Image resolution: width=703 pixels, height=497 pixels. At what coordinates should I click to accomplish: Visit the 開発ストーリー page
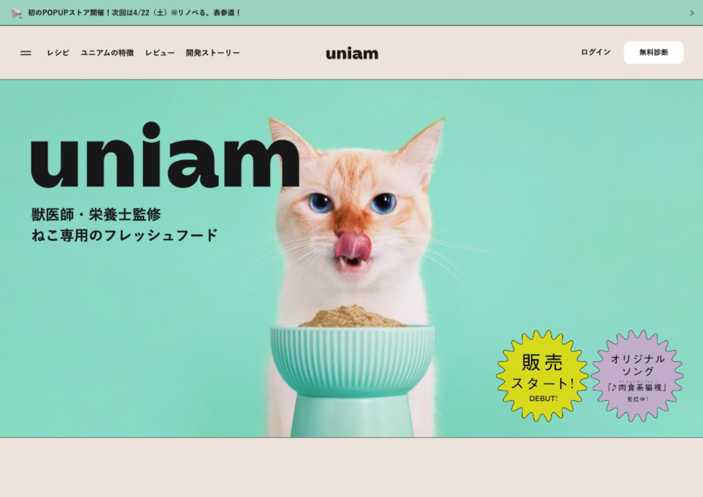[x=213, y=52]
